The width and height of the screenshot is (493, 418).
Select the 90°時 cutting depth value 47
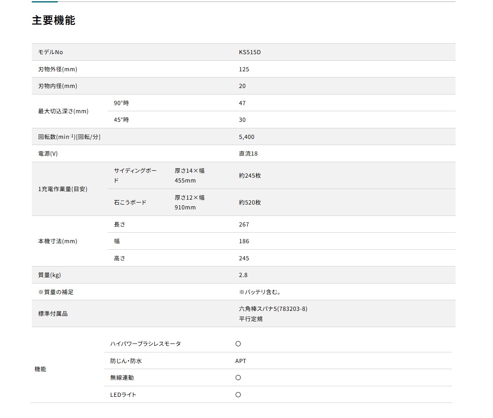click(x=242, y=103)
